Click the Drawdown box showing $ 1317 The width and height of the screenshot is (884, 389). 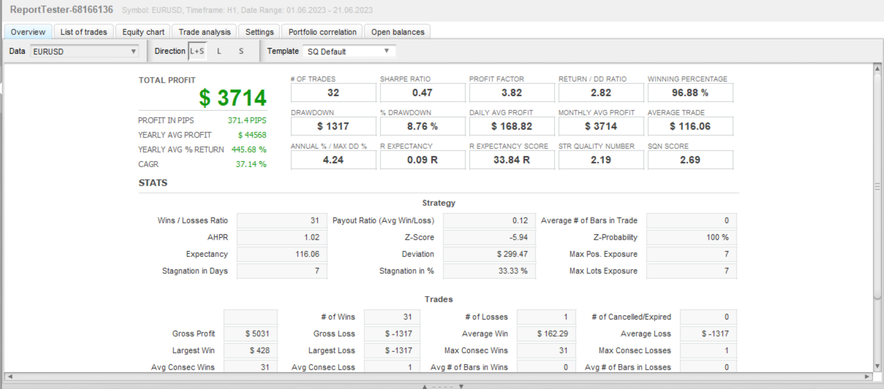[334, 127]
